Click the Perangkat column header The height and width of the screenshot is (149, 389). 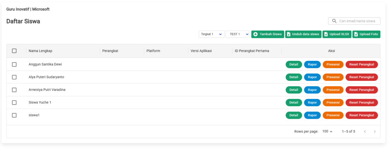point(110,51)
